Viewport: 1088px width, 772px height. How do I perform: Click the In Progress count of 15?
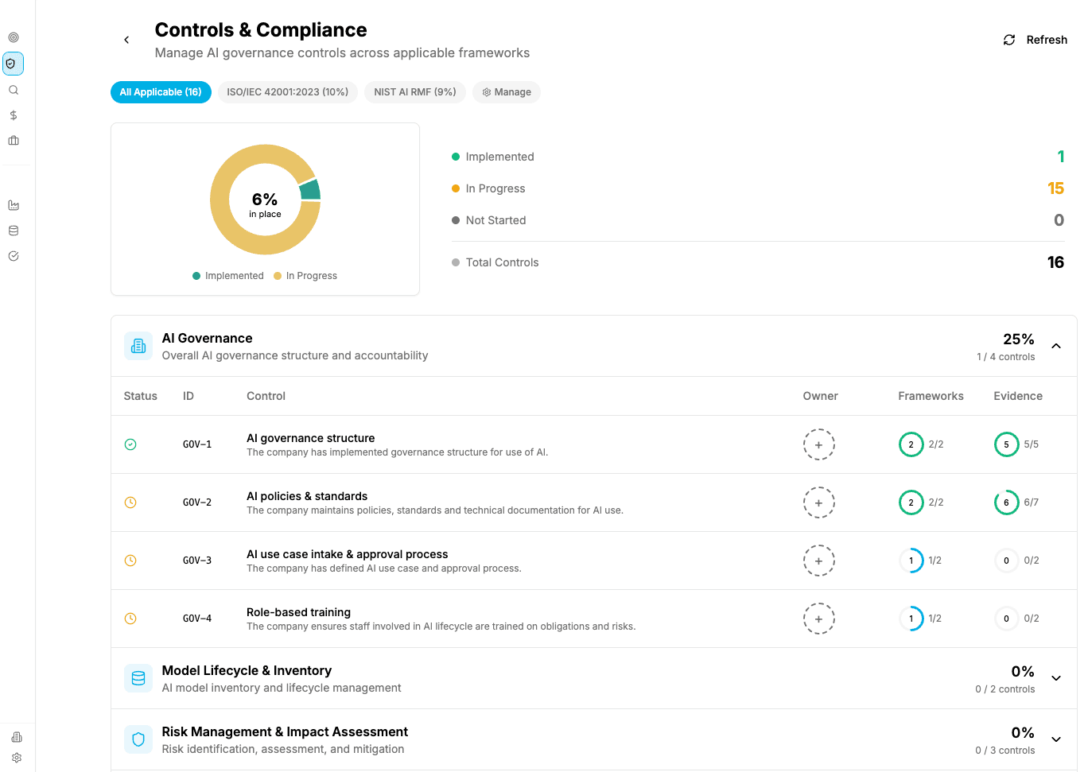(1055, 188)
